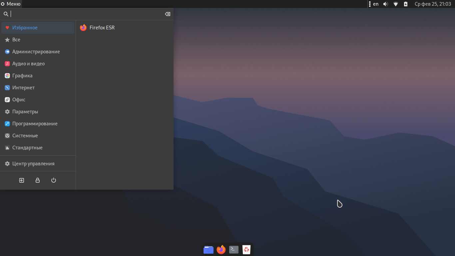Launch Firefox from the bottom dock
The height and width of the screenshot is (256, 455).
pos(221,249)
